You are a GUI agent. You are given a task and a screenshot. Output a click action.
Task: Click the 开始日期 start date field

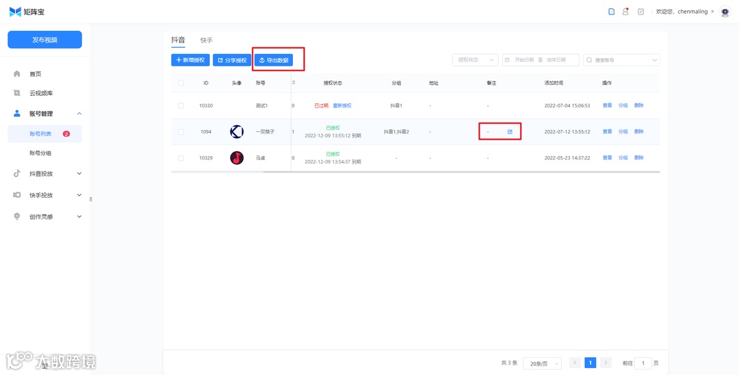pyautogui.click(x=524, y=60)
